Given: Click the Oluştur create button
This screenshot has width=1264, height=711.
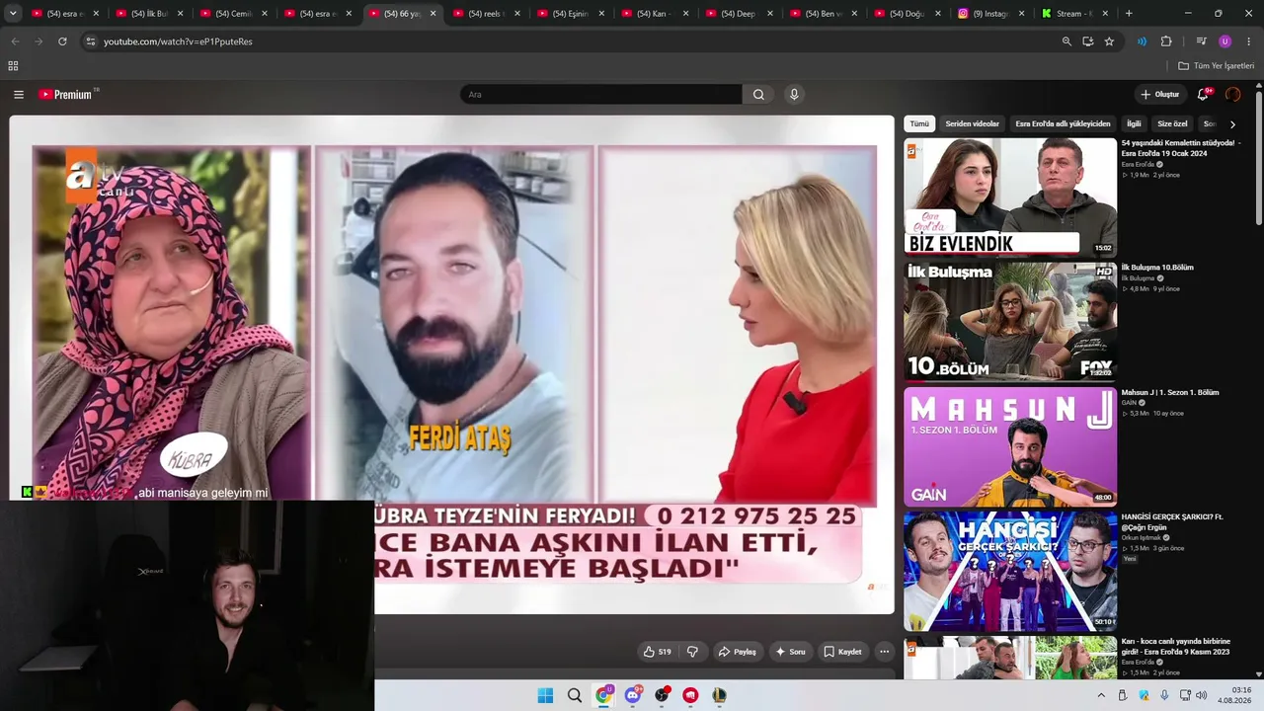Looking at the screenshot, I should [1160, 95].
